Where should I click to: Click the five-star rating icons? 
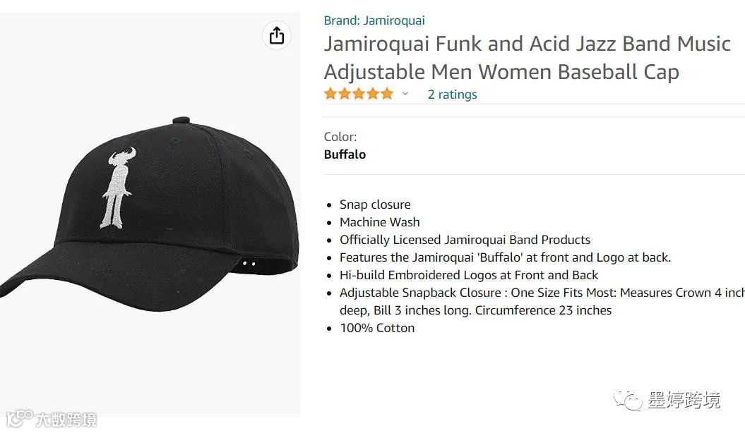(359, 94)
